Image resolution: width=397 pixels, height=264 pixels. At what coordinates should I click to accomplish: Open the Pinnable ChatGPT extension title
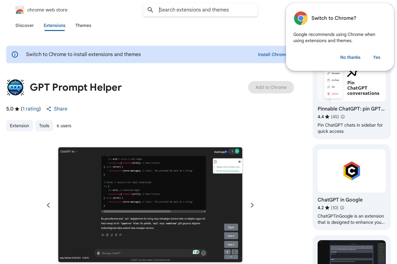click(x=351, y=109)
